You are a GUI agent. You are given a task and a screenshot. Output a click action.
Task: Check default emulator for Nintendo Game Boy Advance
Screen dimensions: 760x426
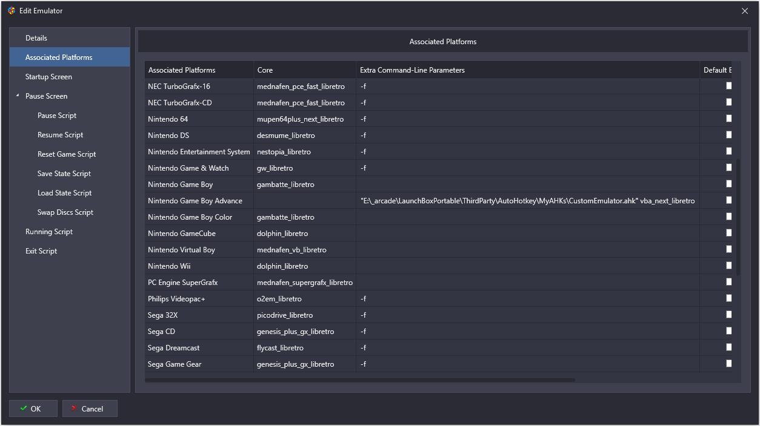click(728, 200)
